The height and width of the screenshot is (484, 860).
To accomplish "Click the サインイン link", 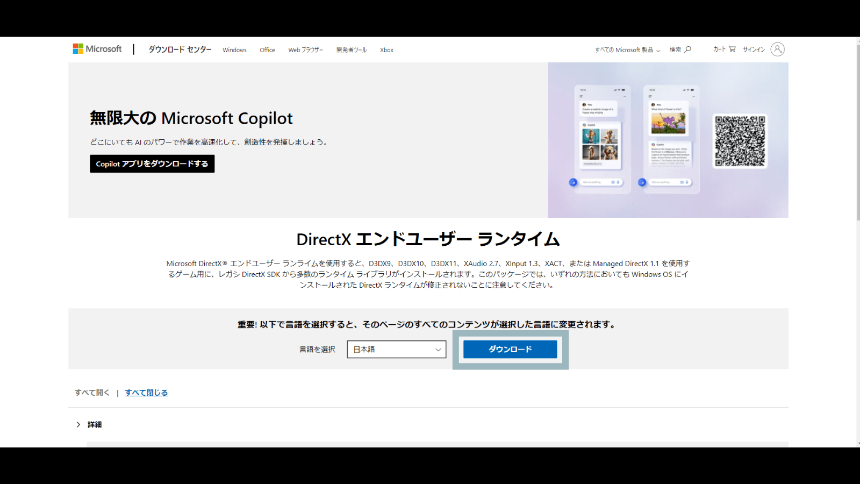I will pos(753,49).
